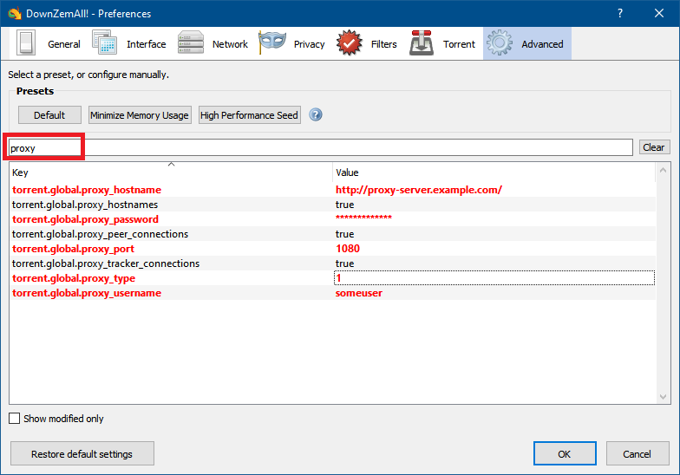This screenshot has width=680, height=475.
Task: Click the Interface window icon
Action: 104,42
